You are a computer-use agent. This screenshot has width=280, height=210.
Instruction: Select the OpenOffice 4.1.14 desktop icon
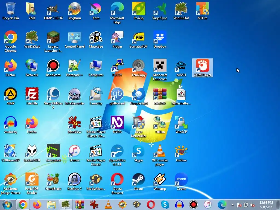coord(117,155)
